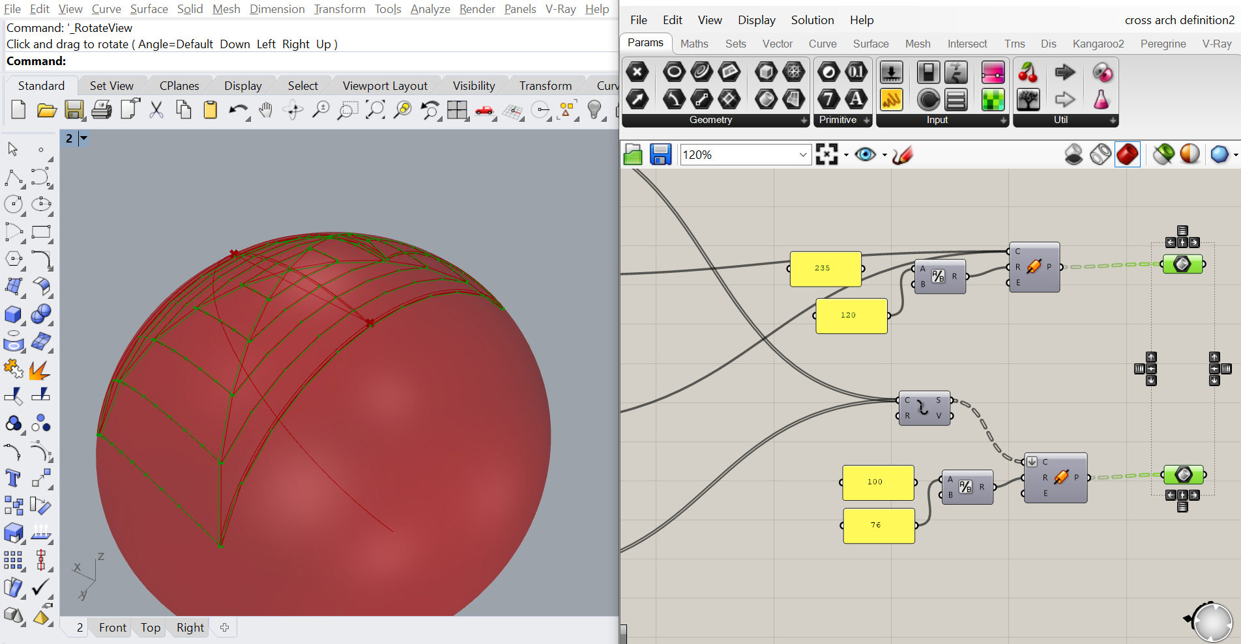Select the Circle parameter icon in Geometry
Screen dimensions: 1241x644
[674, 72]
